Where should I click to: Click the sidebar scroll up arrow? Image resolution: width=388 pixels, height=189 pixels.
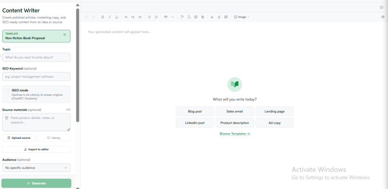(x=78, y=5)
